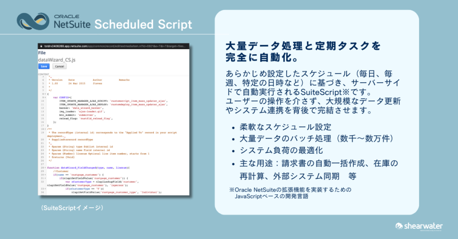Viewport: 458px width, 239px height.
Task: Click the '(SuiteScriptイメージ)' caption below screenshot
Action: click(x=72, y=208)
